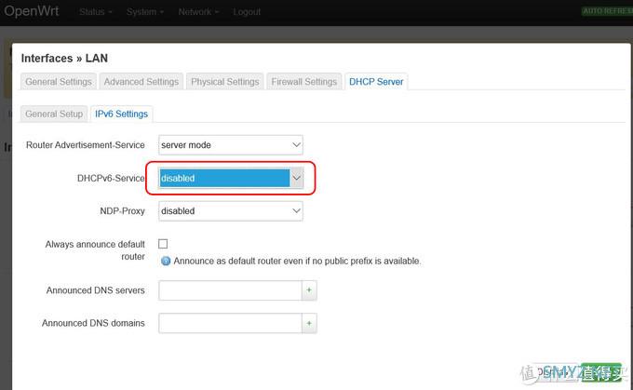Open the Network menu
This screenshot has height=390, width=633.
pos(198,12)
